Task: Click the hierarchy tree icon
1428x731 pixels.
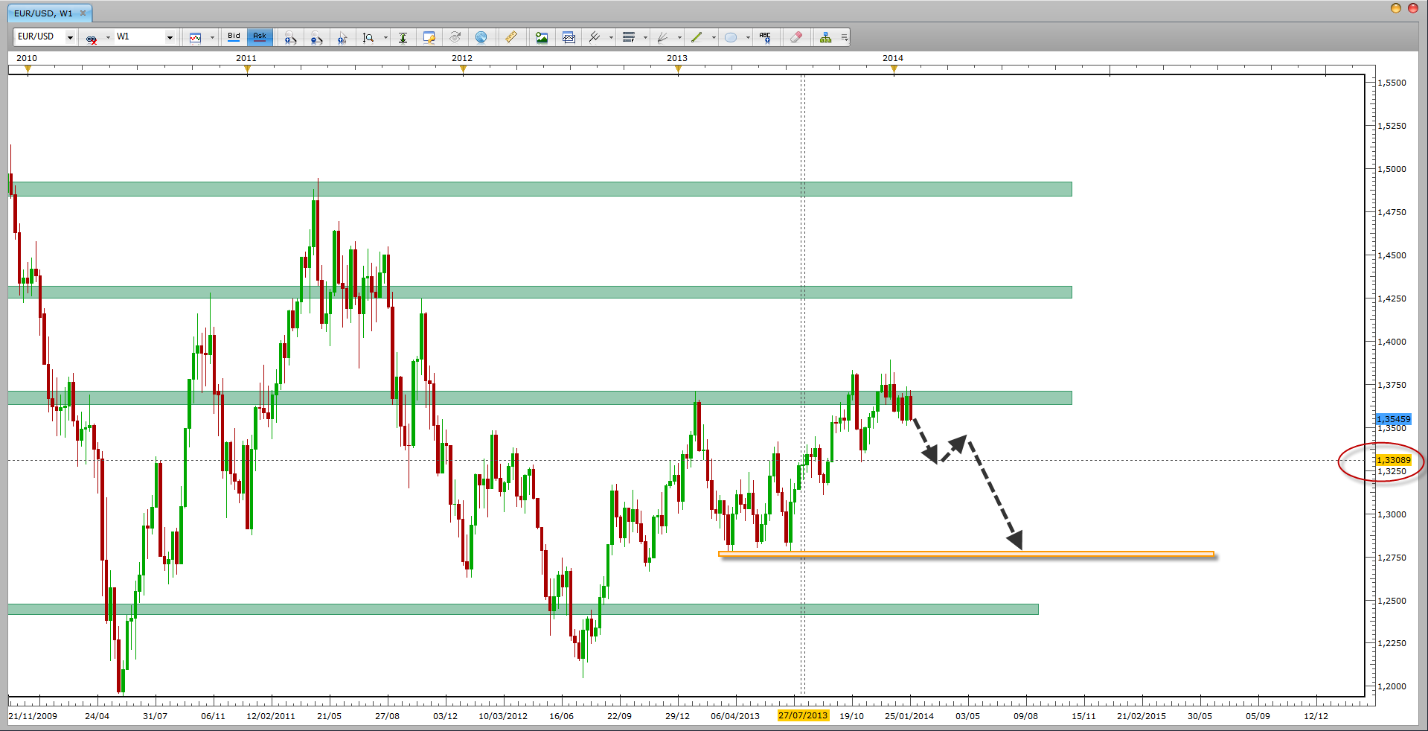Action: click(x=825, y=38)
